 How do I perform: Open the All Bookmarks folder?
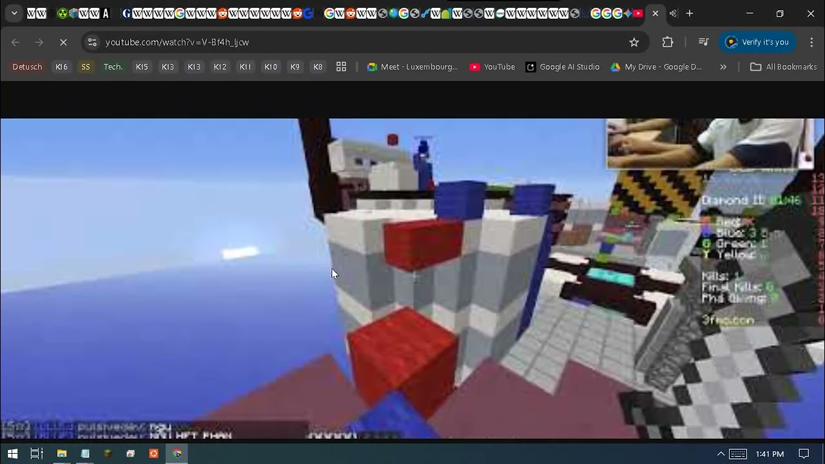coord(783,67)
